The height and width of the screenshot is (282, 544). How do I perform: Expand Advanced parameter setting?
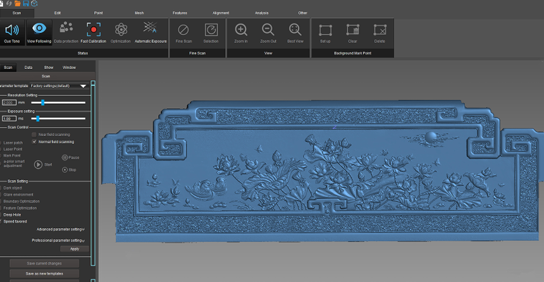[61, 230]
